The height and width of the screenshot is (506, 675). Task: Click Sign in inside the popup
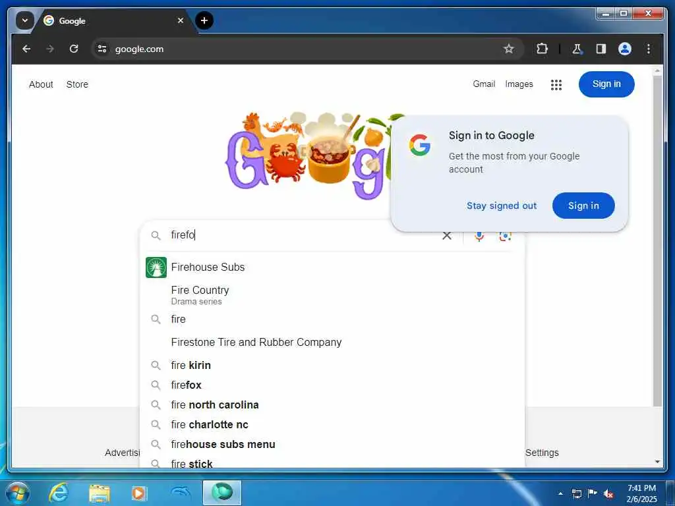point(583,206)
